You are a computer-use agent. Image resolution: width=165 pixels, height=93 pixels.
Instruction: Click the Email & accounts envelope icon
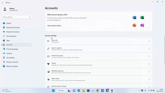click(x=48, y=56)
